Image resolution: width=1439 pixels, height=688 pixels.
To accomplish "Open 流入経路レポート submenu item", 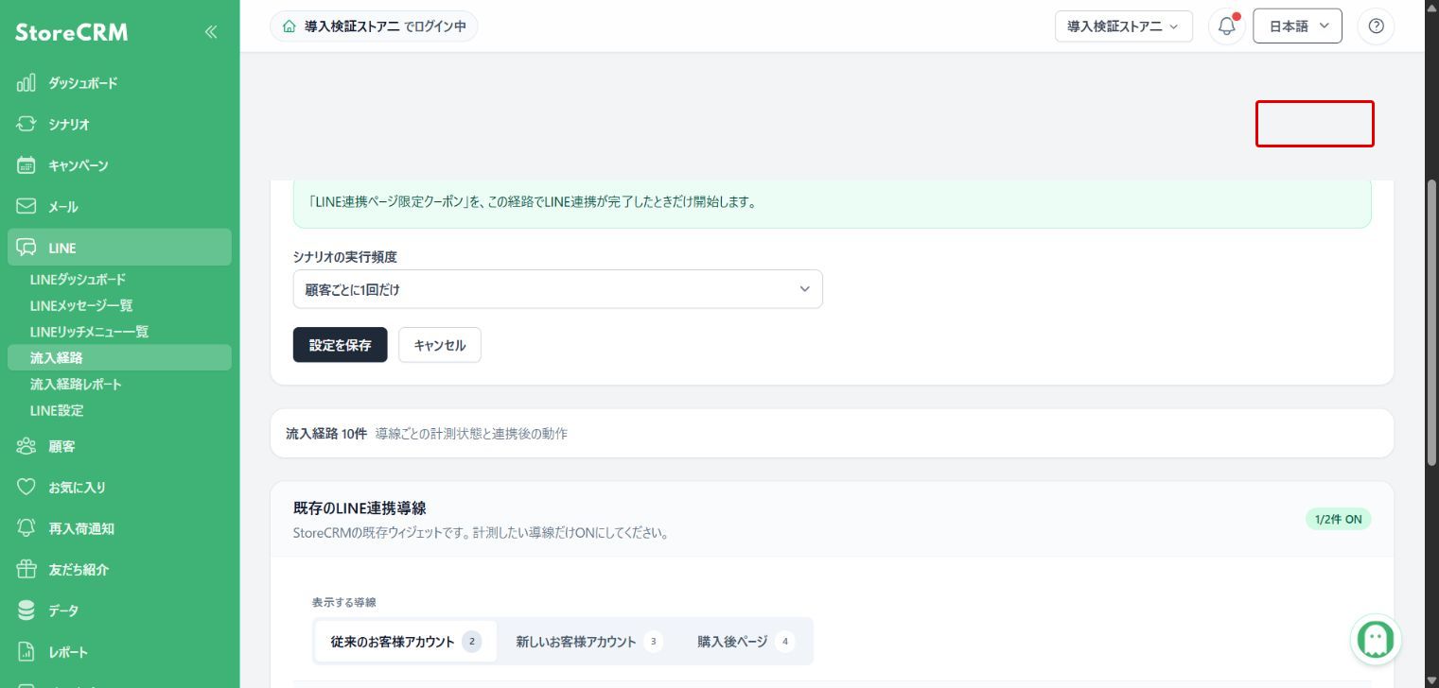I will pos(76,385).
